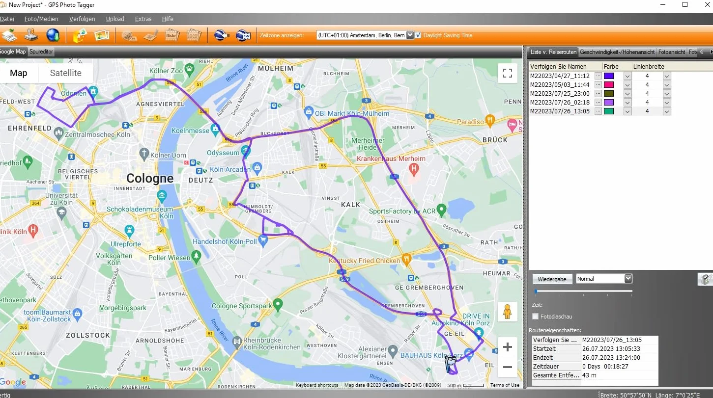Select route row M22023/07/26_02:18

560,103
